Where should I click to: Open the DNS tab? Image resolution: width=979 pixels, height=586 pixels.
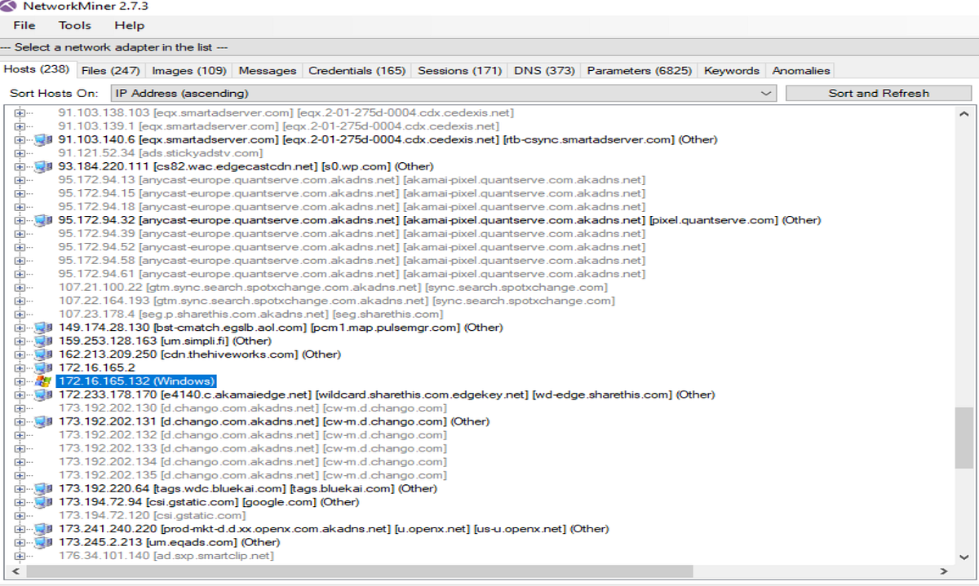click(543, 70)
